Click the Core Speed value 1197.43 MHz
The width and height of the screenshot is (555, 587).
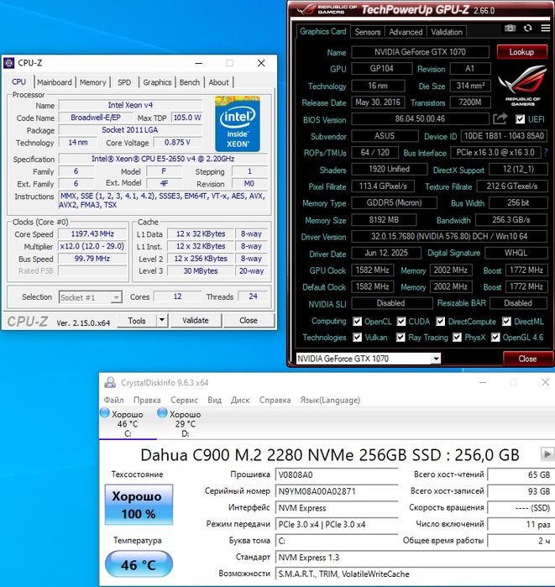[92, 234]
